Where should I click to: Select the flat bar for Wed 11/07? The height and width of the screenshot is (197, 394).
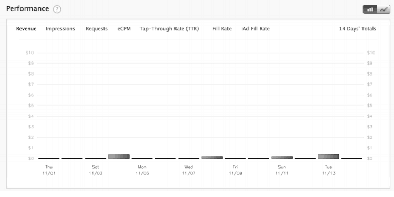pyautogui.click(x=189, y=158)
